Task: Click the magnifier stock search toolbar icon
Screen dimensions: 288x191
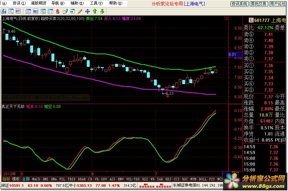Action: point(11,11)
